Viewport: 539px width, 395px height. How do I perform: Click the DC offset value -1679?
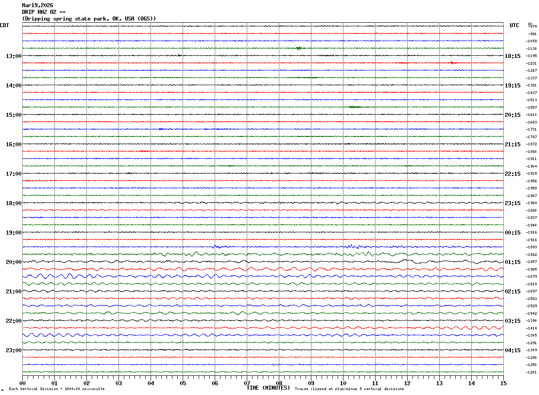[x=532, y=276]
